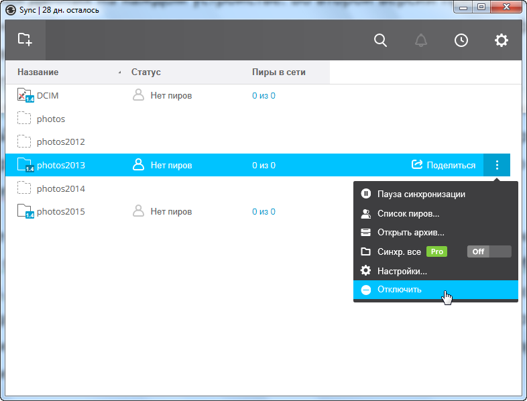This screenshot has width=527, height=401.
Task: Open folder Settings menu entry
Action: 436,271
